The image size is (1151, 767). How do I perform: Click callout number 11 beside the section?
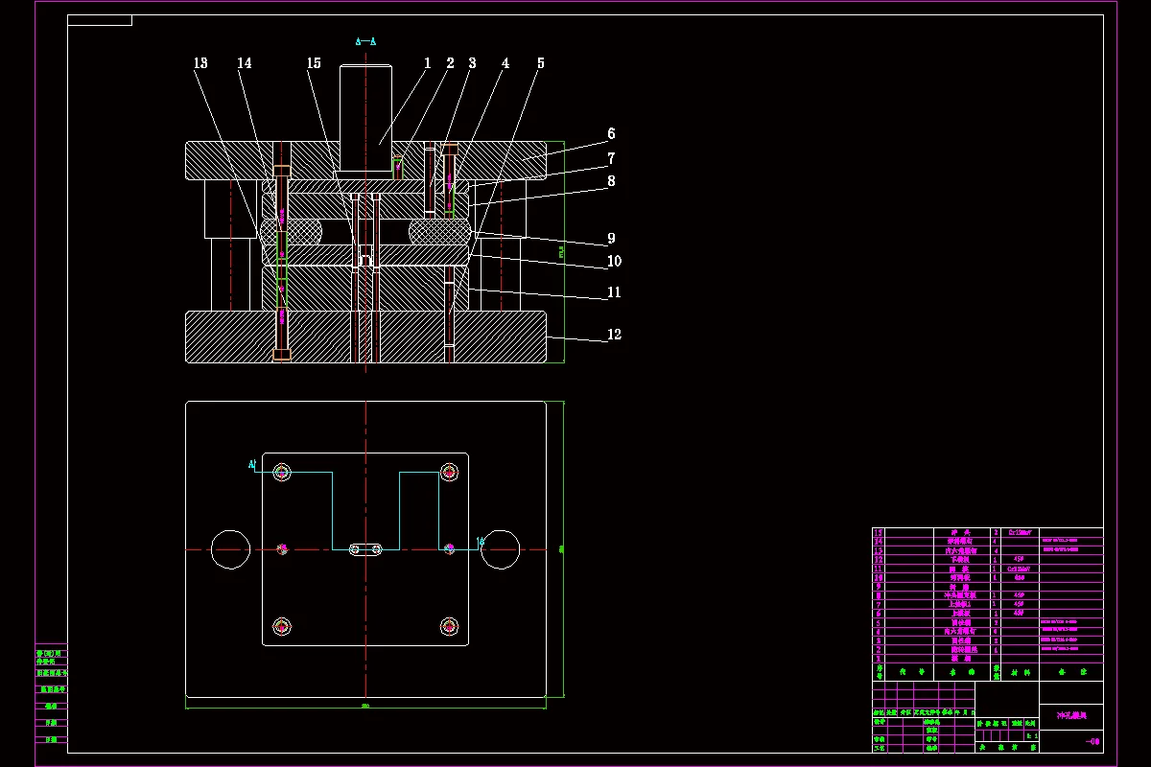click(614, 292)
